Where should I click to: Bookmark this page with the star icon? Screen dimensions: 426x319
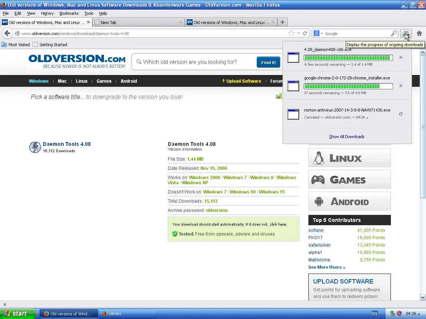tap(291, 33)
